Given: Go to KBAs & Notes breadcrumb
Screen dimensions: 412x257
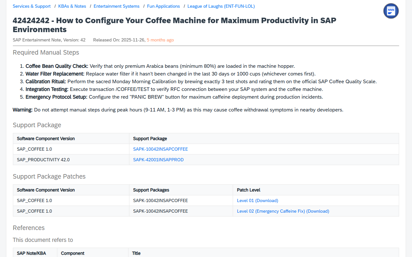Looking at the screenshot, I should click(x=72, y=6).
